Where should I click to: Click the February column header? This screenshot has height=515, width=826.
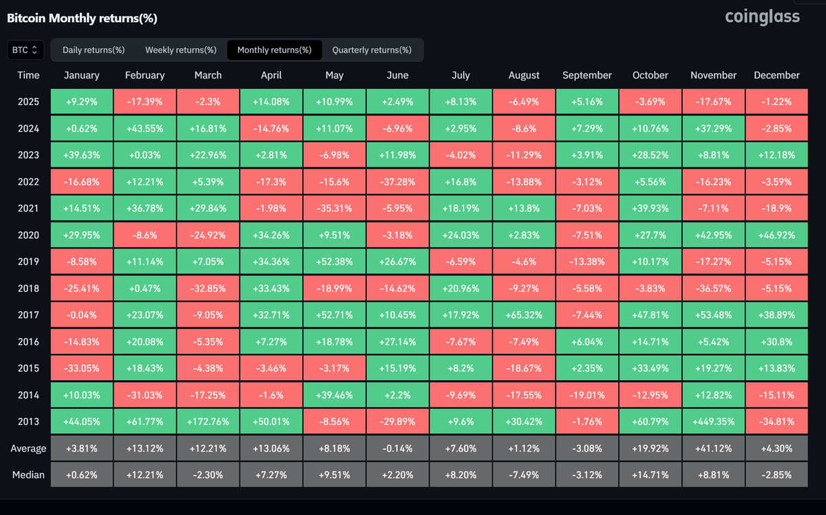(145, 75)
